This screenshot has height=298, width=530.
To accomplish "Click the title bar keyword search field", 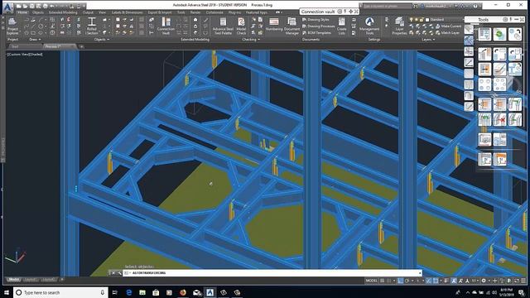I will [x=387, y=6].
